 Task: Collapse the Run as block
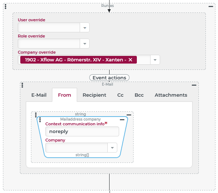click(211, 6)
